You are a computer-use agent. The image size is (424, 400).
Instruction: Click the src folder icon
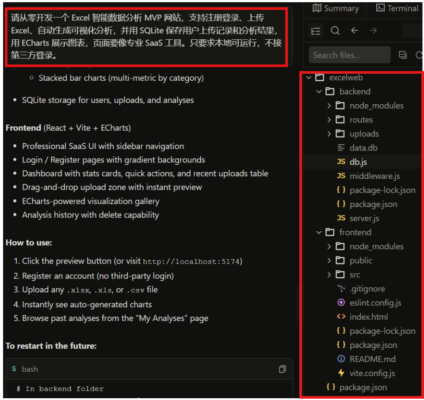point(340,275)
